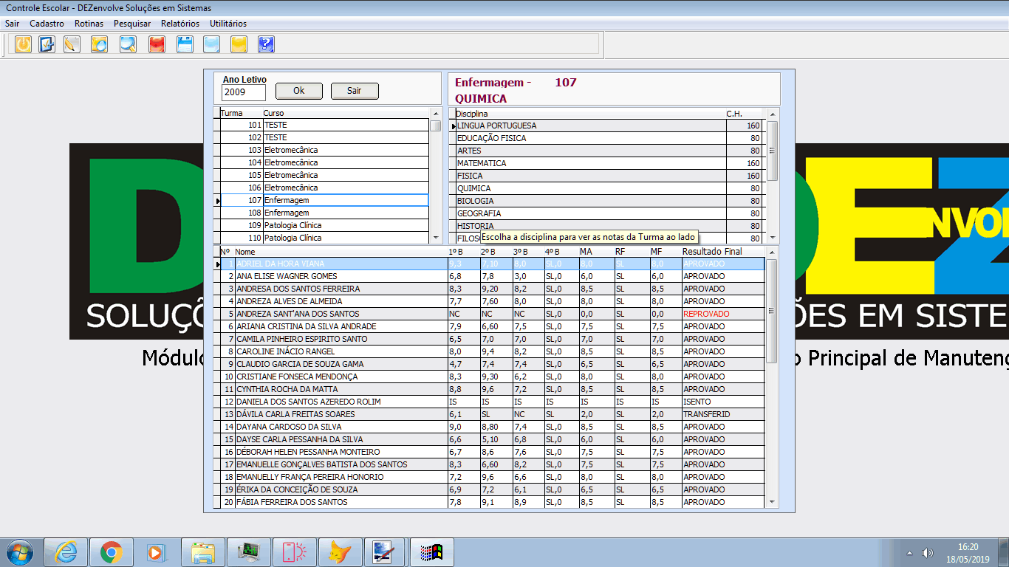Click the magnifying glass search toolbar icon
1009x567 pixels.
point(128,44)
